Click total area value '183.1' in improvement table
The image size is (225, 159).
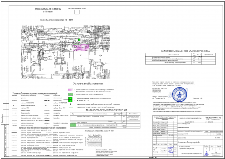199,63
